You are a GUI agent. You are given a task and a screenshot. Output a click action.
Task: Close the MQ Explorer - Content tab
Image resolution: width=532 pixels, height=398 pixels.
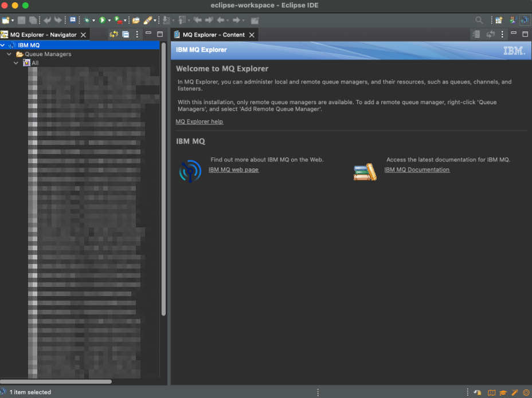[x=252, y=34]
